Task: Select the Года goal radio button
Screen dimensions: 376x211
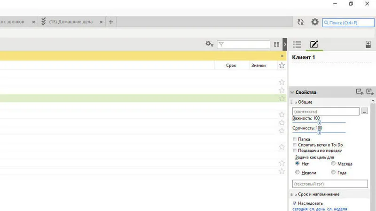Action: (333, 172)
